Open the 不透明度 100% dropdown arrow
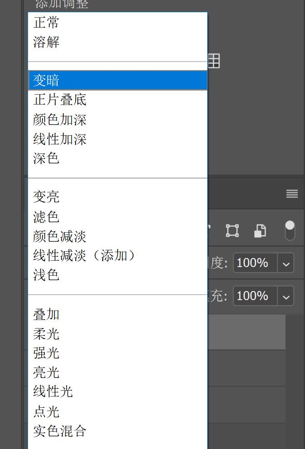Viewport: 305px width, 449px height. 286,263
